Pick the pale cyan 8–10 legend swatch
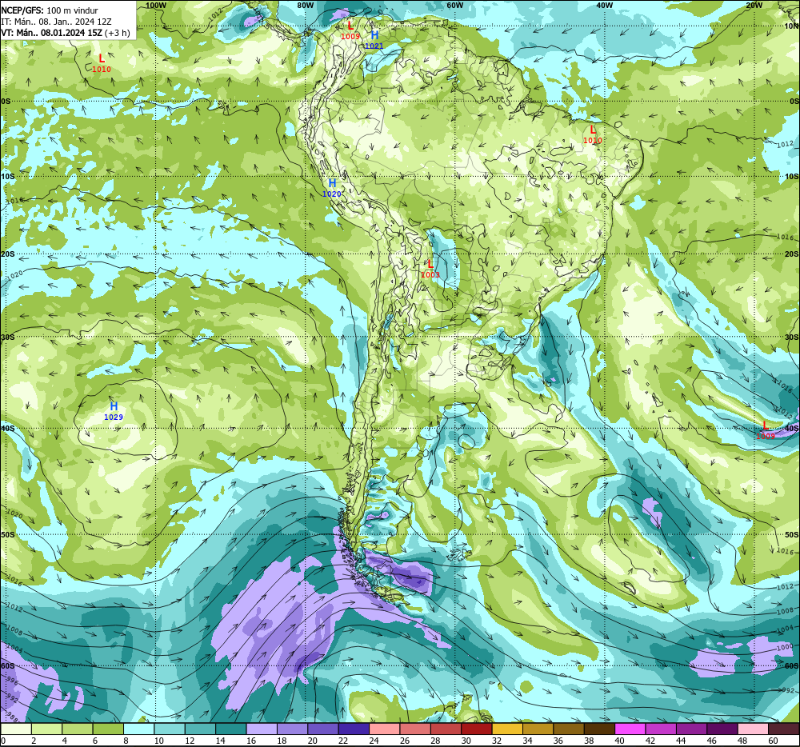 click(138, 729)
